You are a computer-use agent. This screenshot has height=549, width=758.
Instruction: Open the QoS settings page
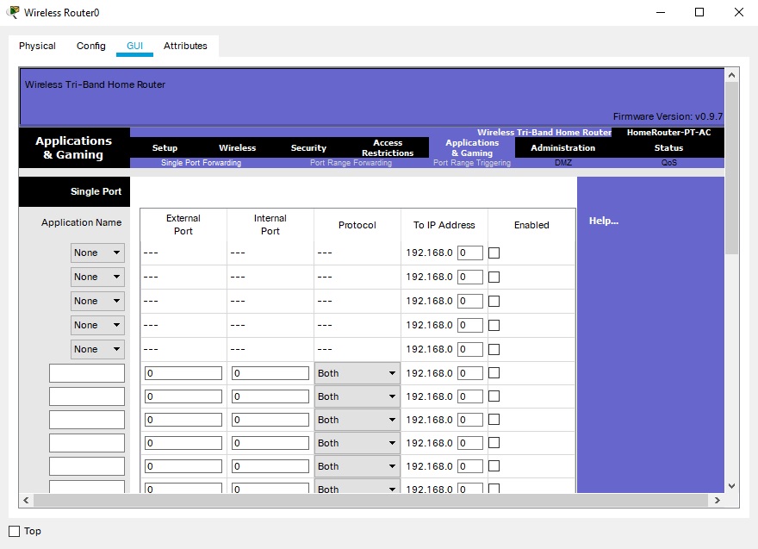669,162
